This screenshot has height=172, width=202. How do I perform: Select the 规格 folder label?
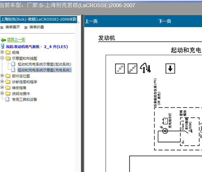click(x=16, y=53)
